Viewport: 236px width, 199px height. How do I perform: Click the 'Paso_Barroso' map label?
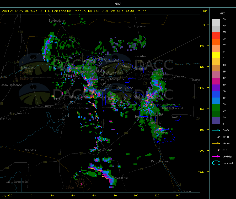coord(160,161)
